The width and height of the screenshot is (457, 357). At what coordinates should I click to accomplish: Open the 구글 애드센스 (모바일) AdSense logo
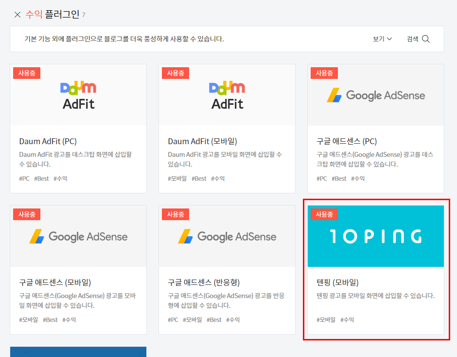(78, 236)
